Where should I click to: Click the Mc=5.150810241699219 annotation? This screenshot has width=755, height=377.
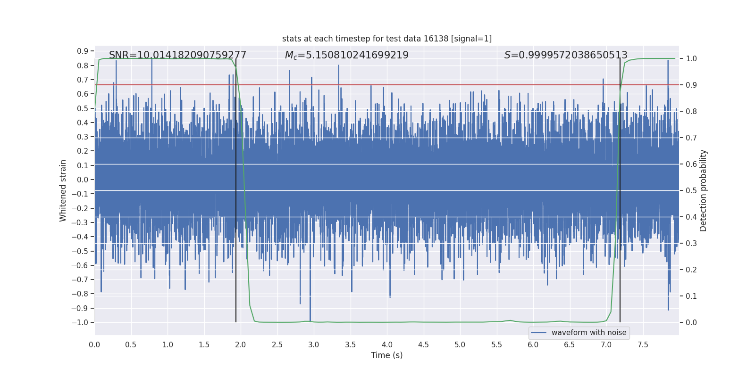click(347, 55)
